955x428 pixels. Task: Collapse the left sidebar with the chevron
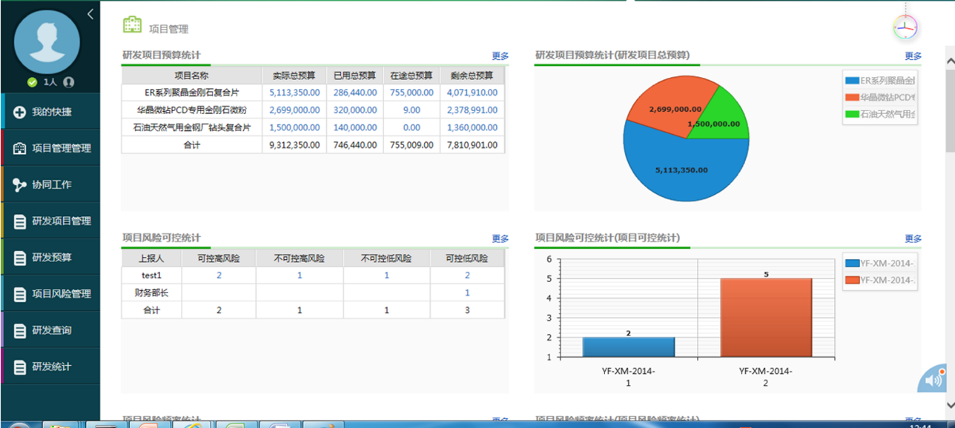(90, 14)
